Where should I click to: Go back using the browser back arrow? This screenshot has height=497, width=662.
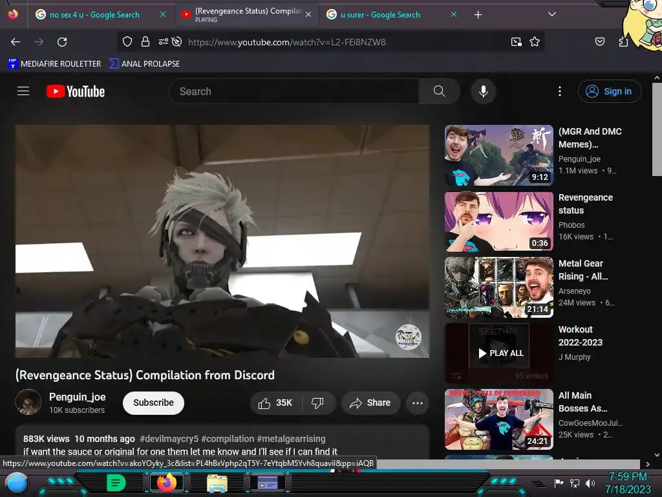click(16, 42)
